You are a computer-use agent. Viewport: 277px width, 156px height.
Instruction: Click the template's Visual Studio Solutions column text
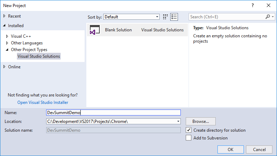162,30
